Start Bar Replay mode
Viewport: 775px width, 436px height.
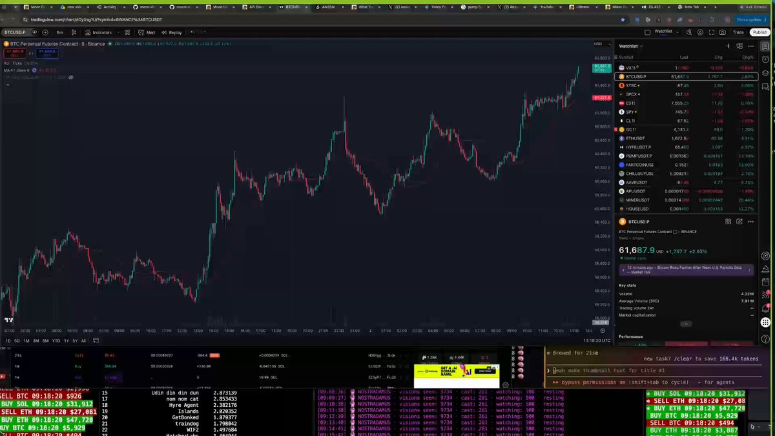point(172,32)
